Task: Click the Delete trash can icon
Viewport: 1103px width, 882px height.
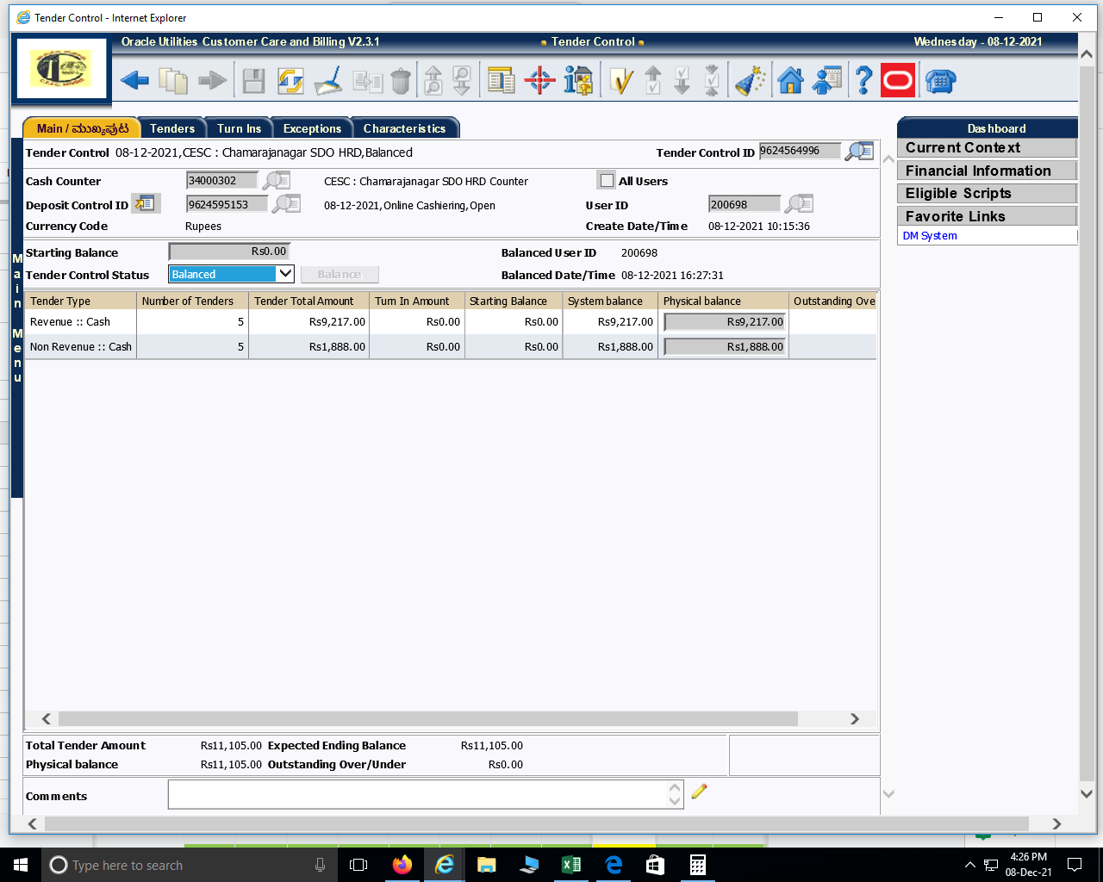Action: pos(401,82)
